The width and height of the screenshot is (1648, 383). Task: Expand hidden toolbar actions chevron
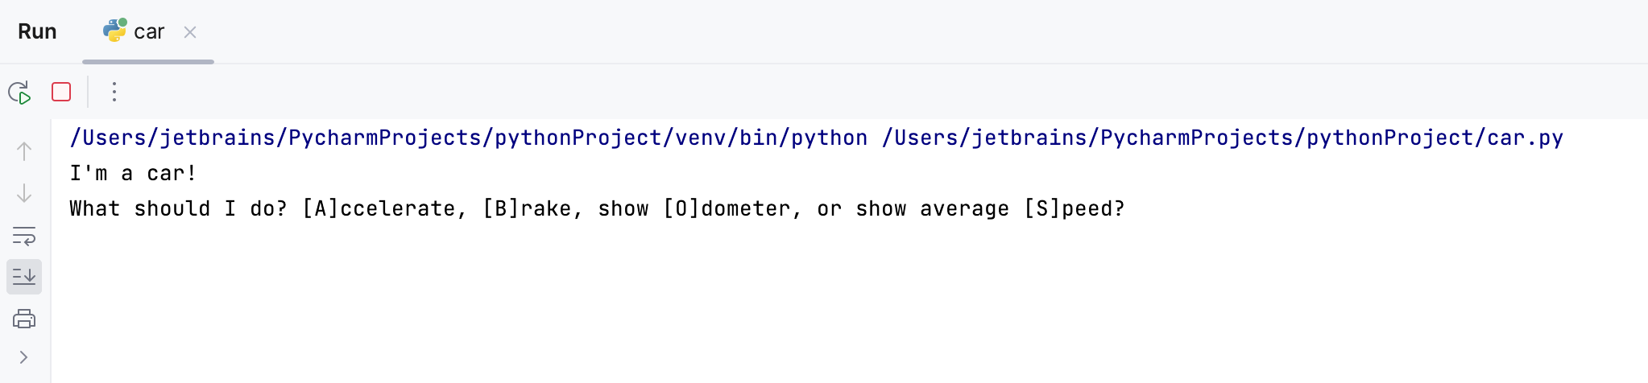[x=24, y=357]
